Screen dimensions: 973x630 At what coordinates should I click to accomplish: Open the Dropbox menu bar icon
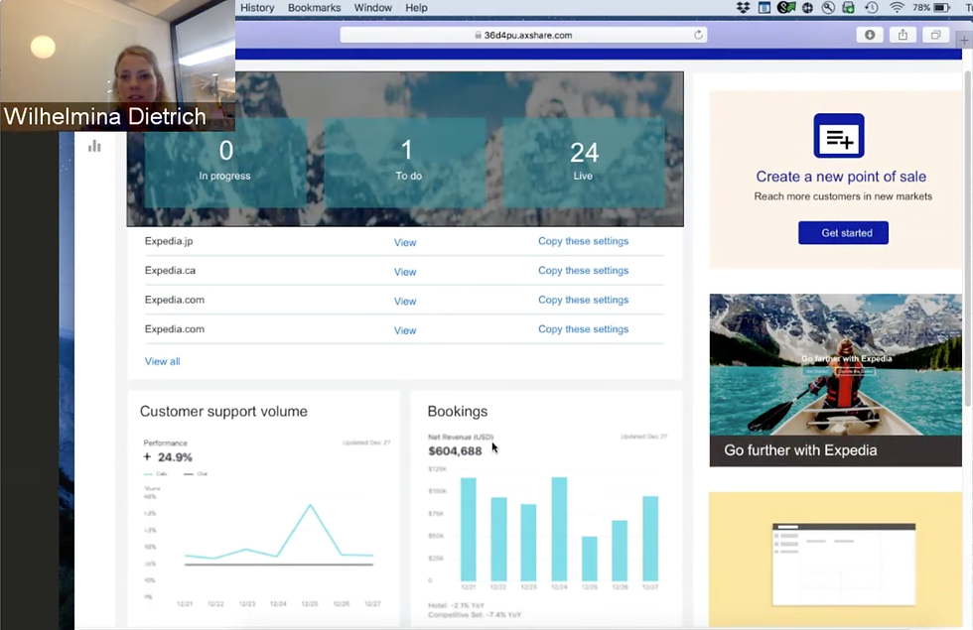[x=743, y=8]
